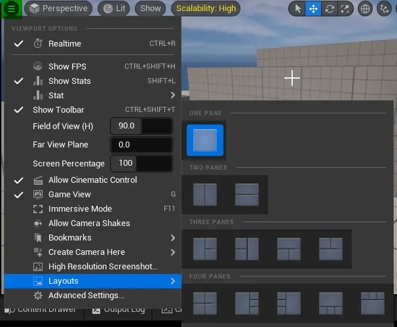The image size is (397, 327).
Task: Click the Field of View slider field
Action: click(142, 126)
